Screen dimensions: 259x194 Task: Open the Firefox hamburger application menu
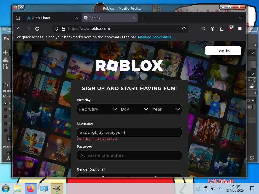click(240, 29)
